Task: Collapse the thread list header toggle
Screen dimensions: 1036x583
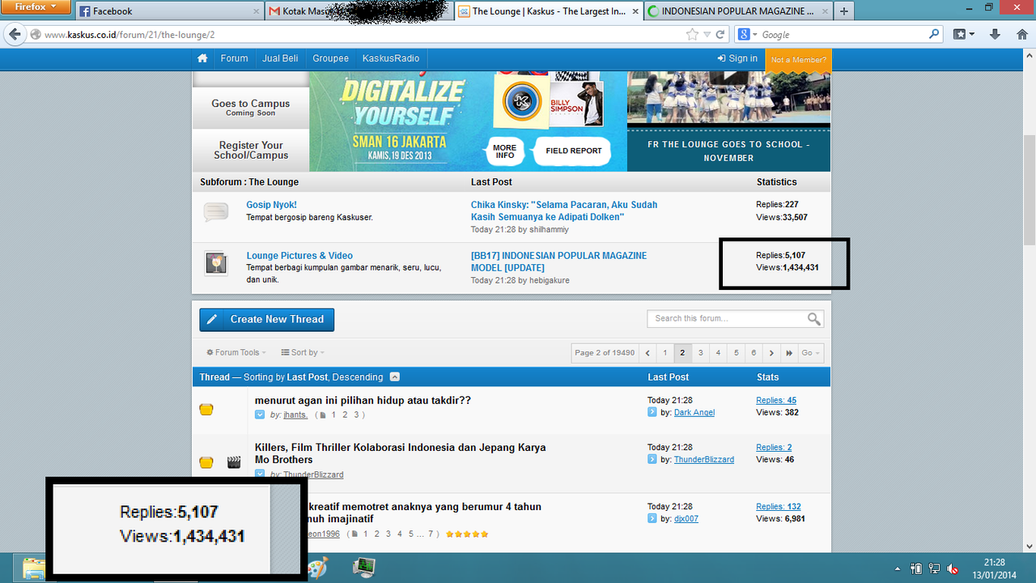Action: pyautogui.click(x=394, y=377)
